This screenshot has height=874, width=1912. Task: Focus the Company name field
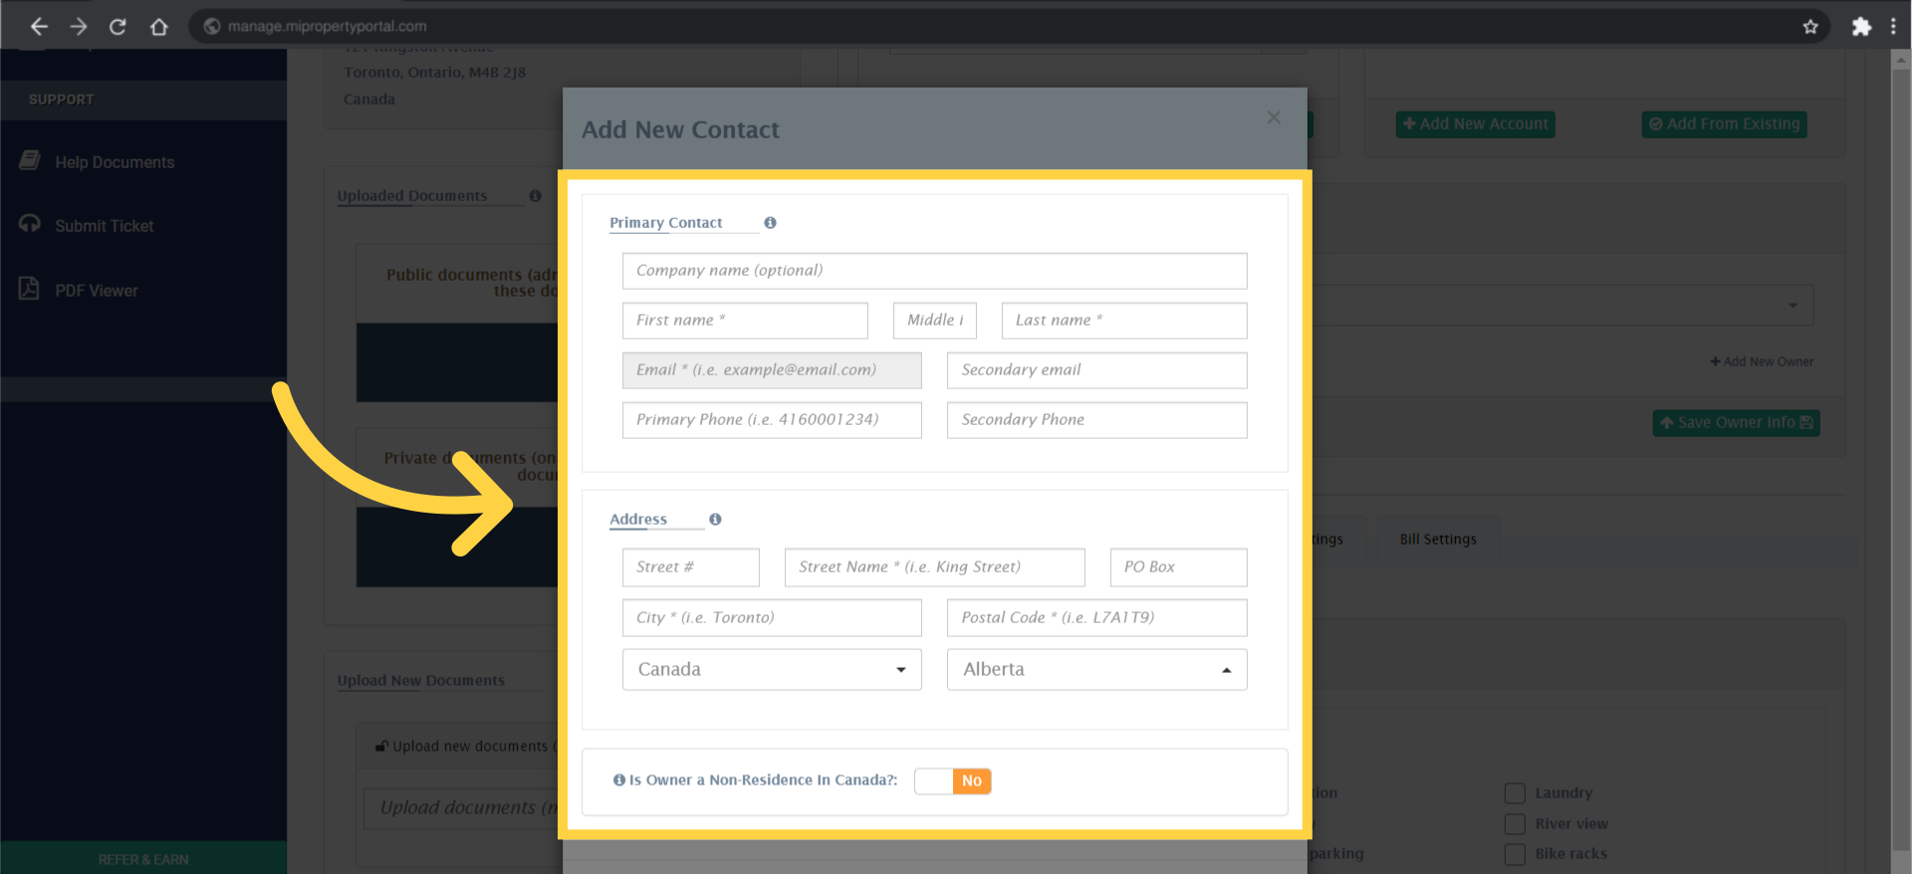[x=934, y=271]
